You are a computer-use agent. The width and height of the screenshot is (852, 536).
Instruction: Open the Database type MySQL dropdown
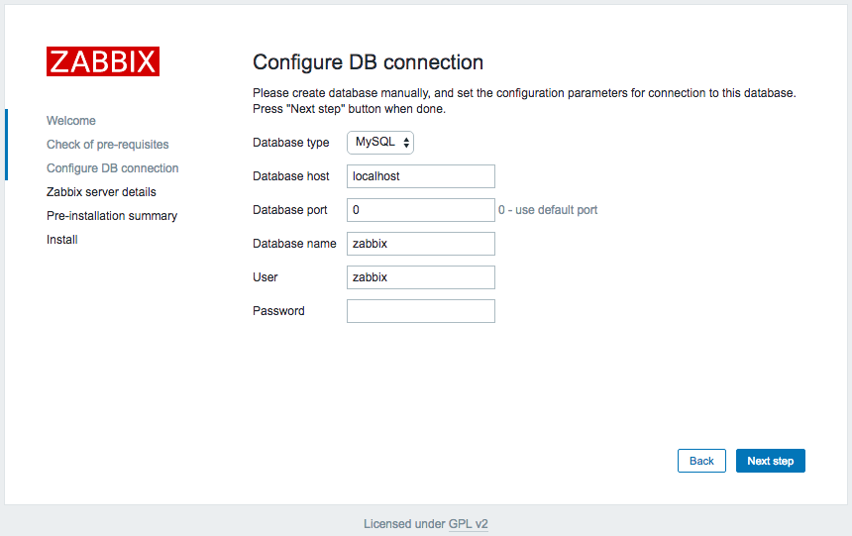point(380,143)
